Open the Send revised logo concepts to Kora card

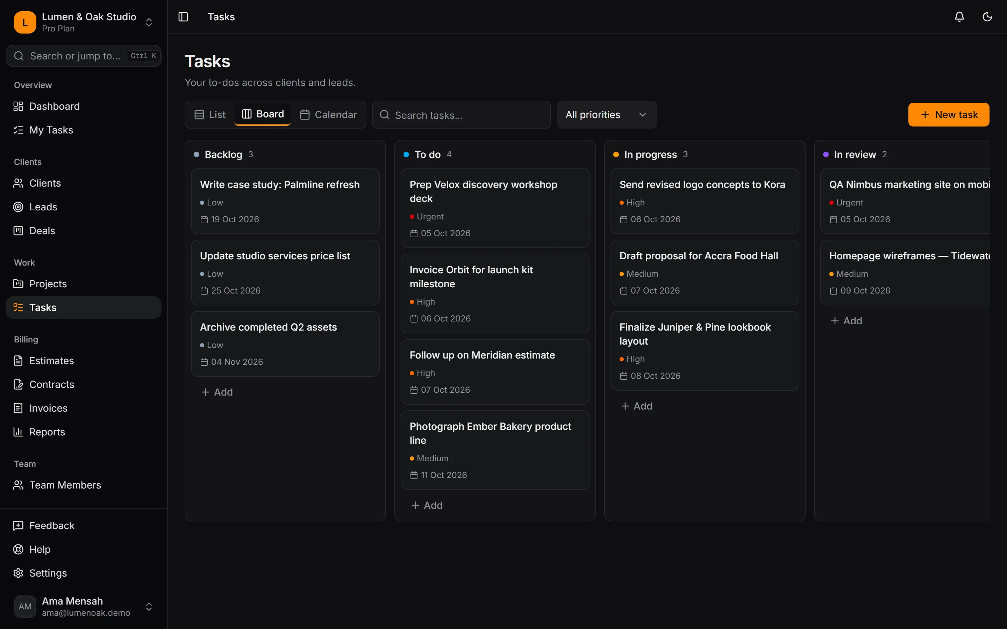[x=705, y=201]
